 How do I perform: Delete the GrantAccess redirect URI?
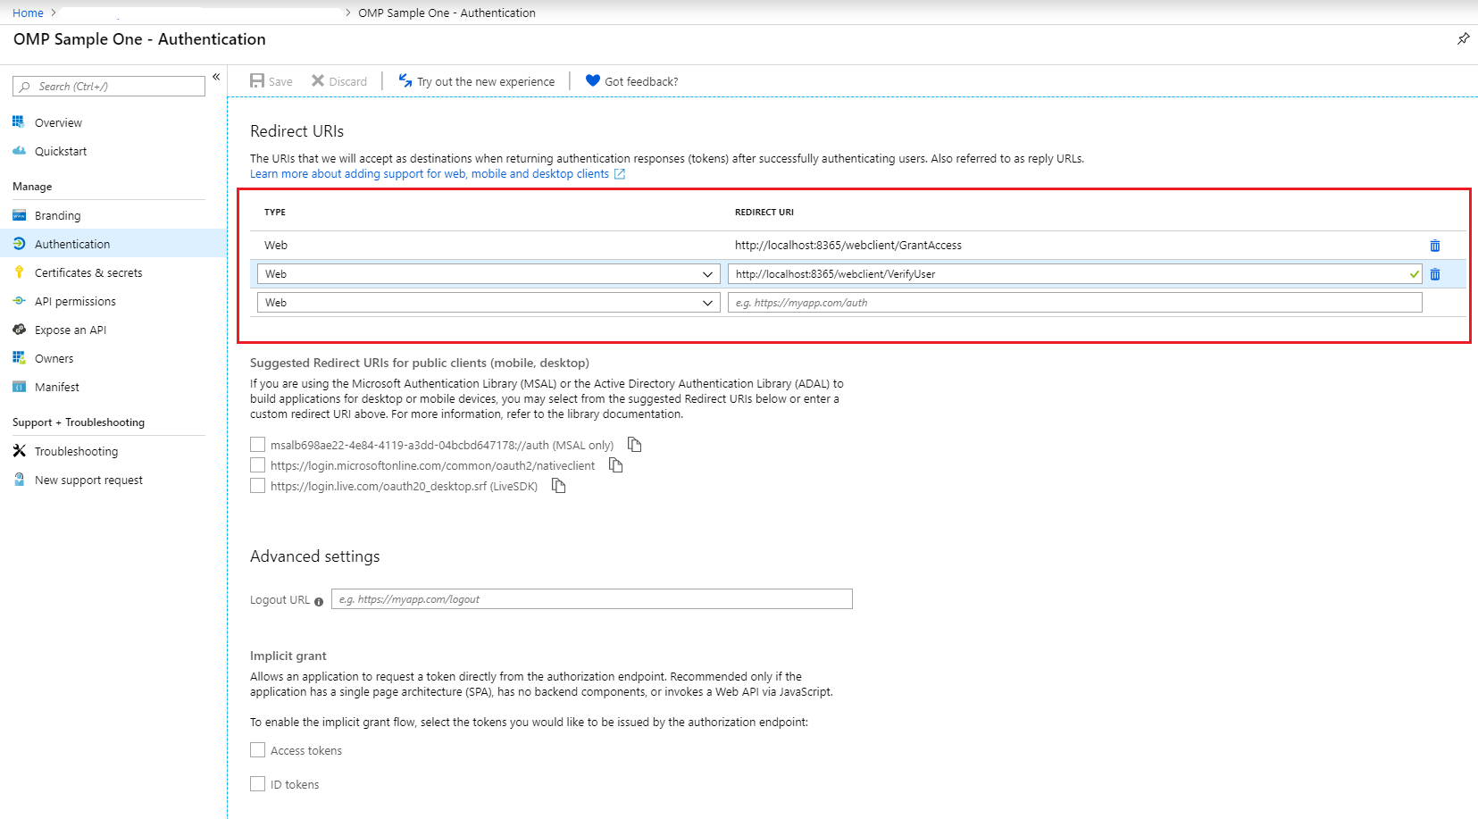1435,246
